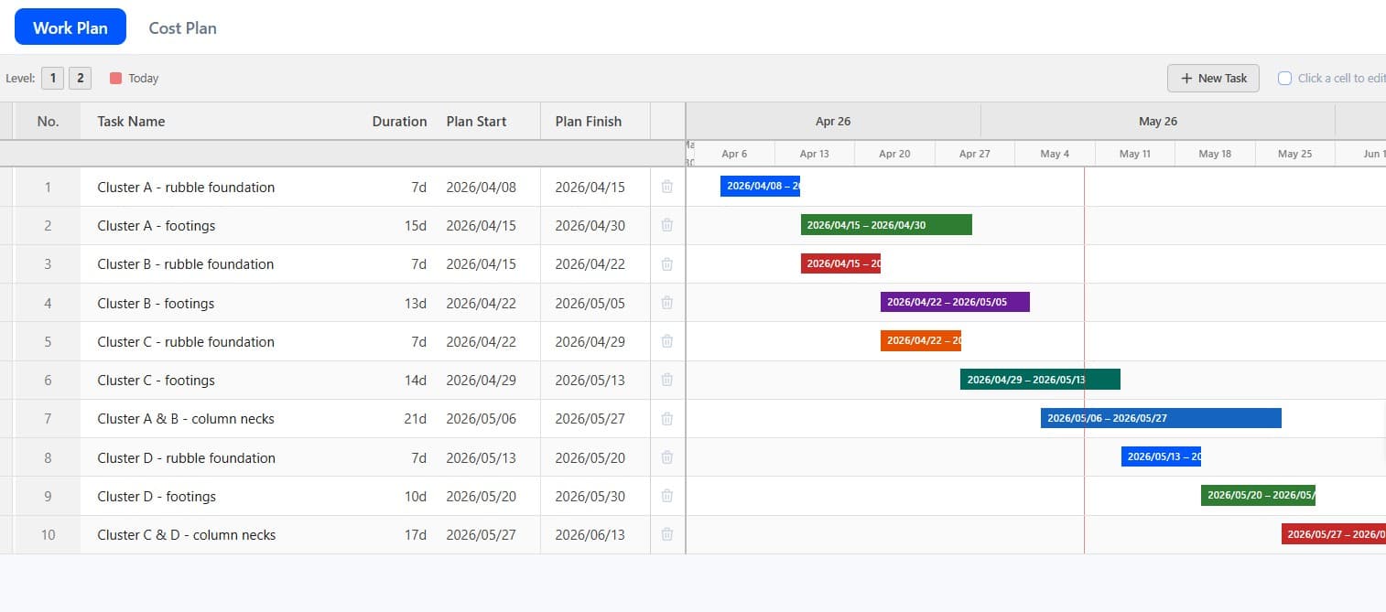
Task: Select the green bar 2026/04/15 – 2026/04/30
Action: [886, 225]
